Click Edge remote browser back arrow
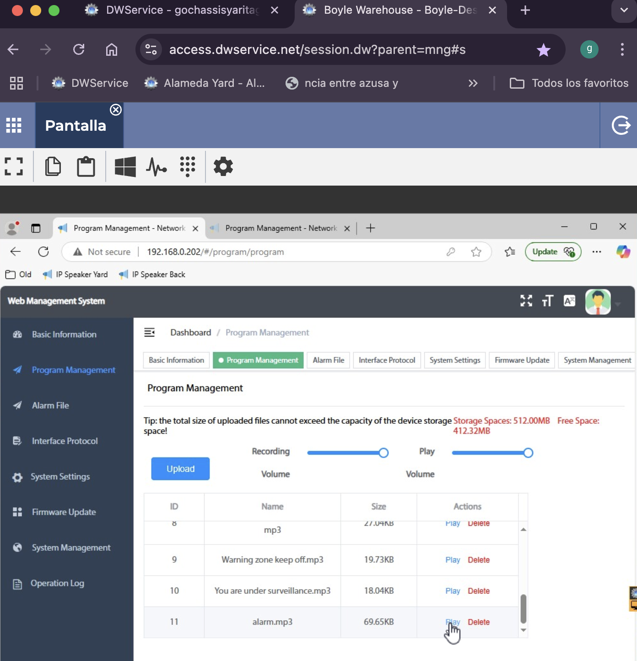The height and width of the screenshot is (661, 637). [16, 251]
